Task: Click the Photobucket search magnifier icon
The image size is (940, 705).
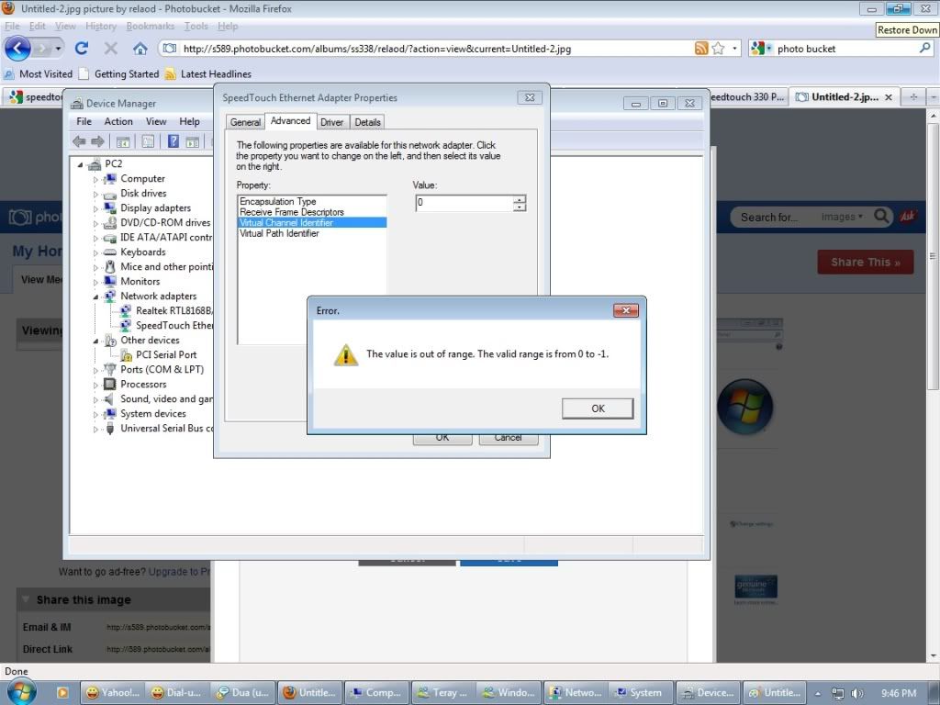Action: coord(881,216)
